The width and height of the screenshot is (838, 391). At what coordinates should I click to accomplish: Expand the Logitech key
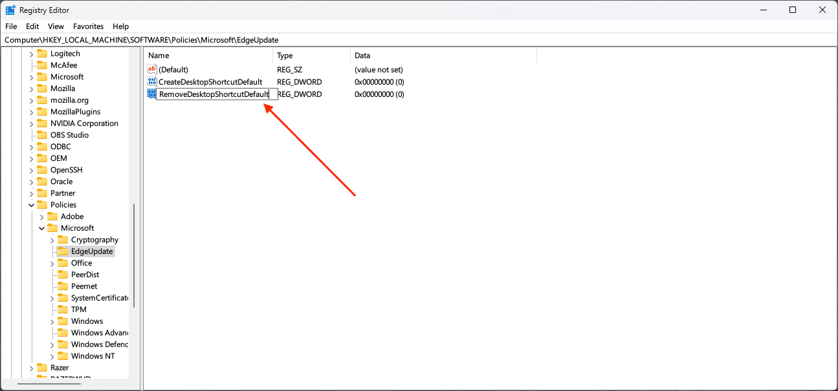[32, 54]
